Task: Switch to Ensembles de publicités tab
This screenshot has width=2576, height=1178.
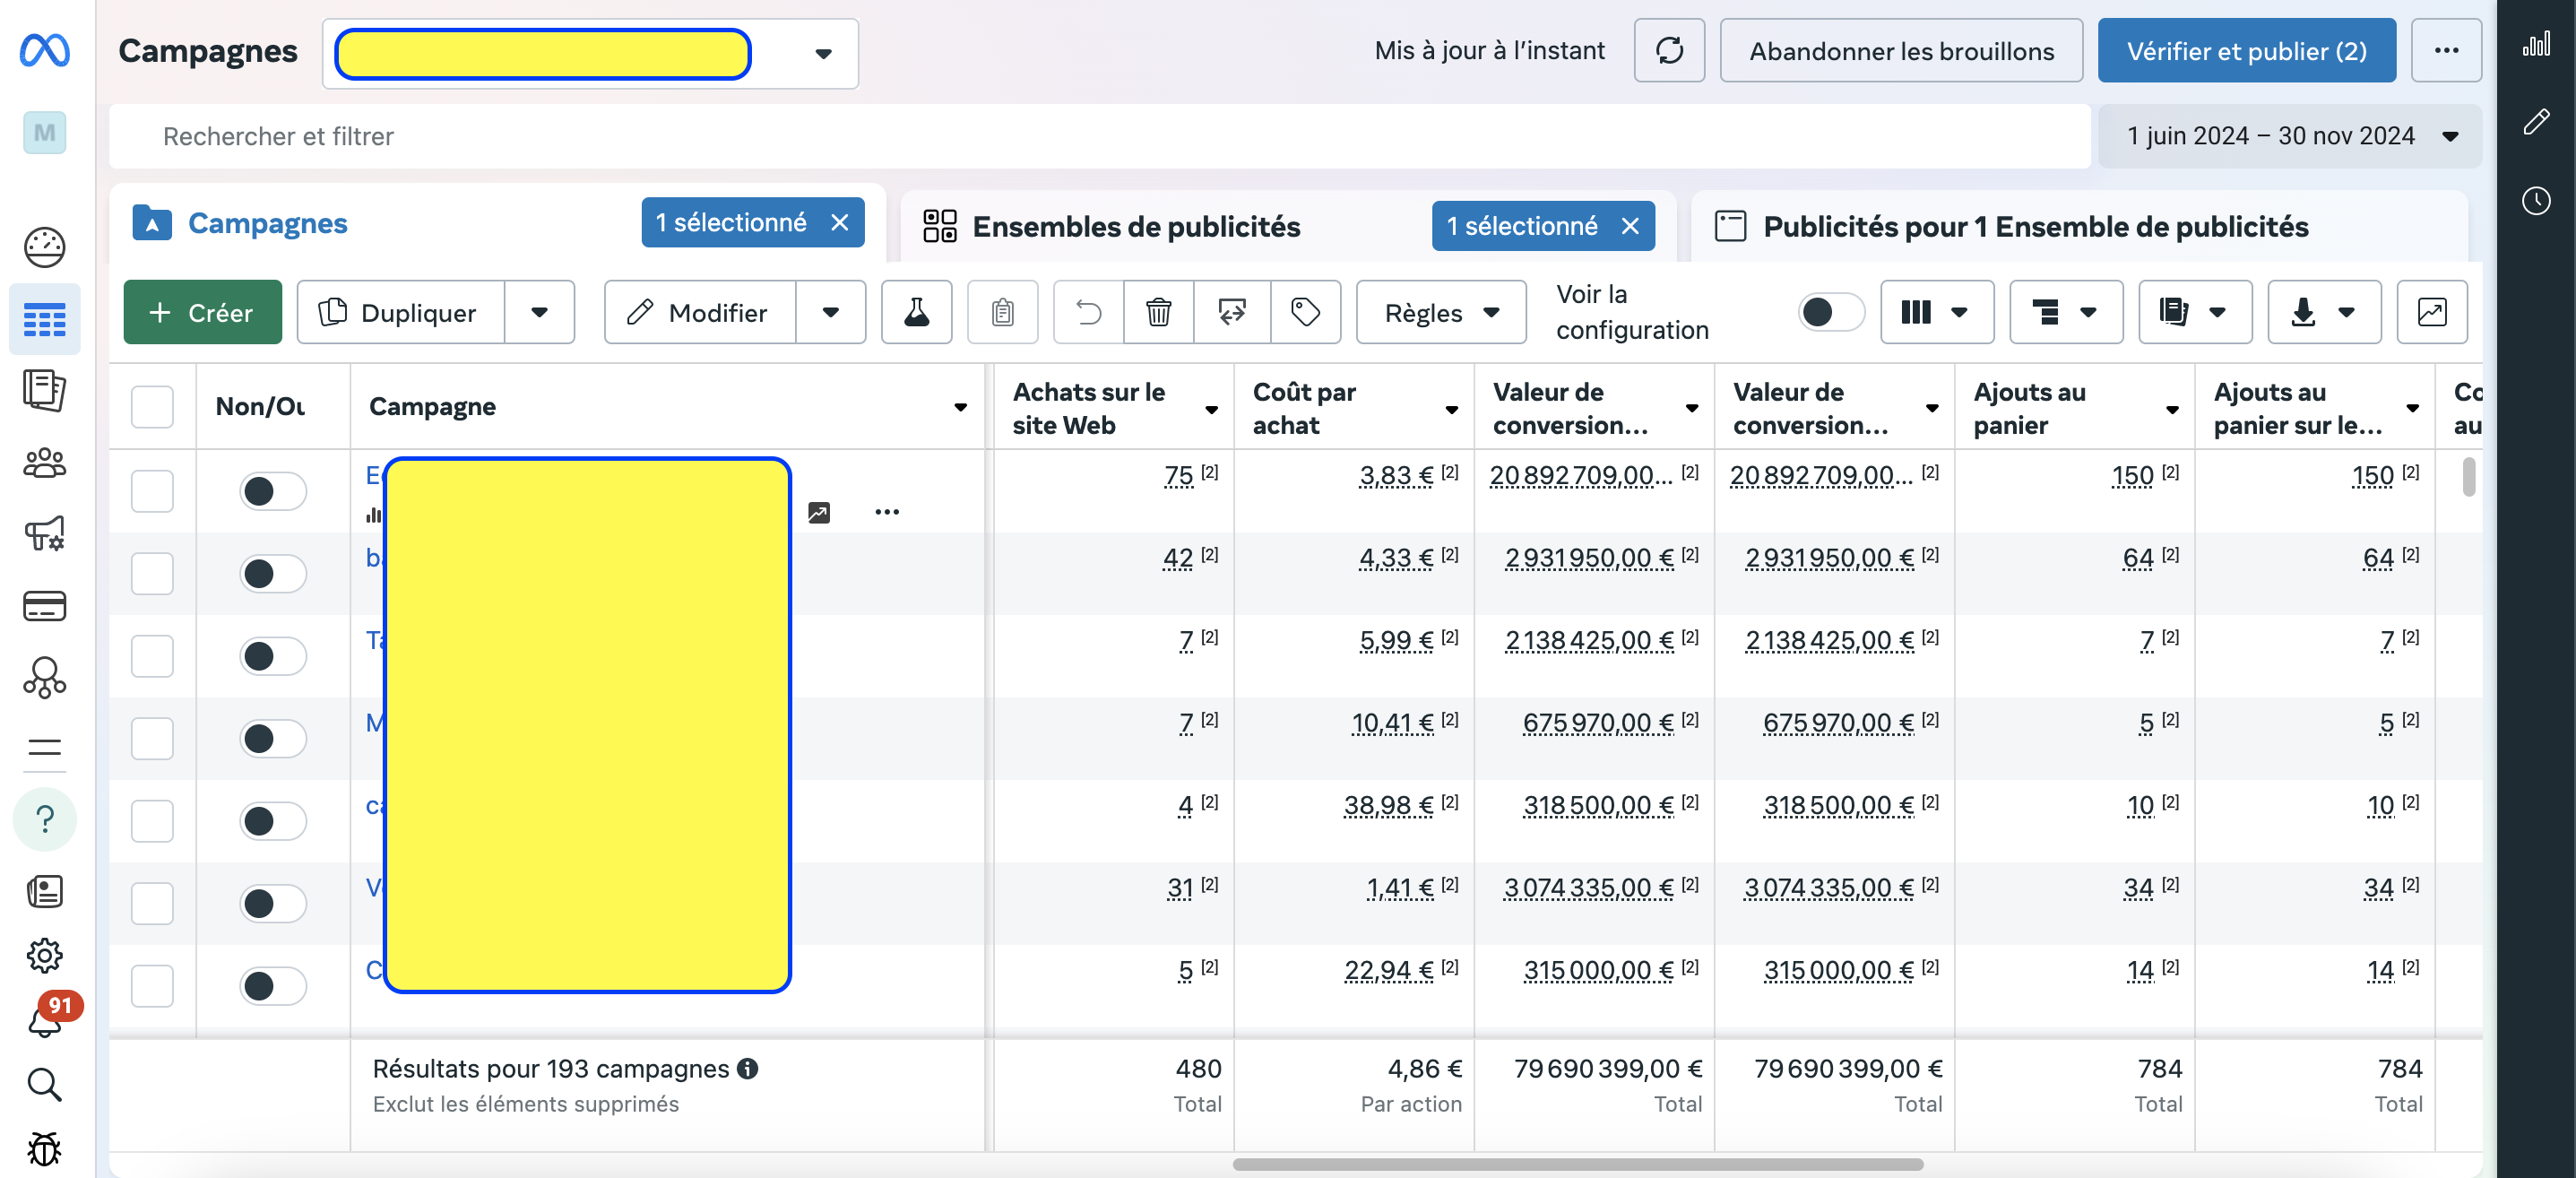Action: [x=1136, y=227]
